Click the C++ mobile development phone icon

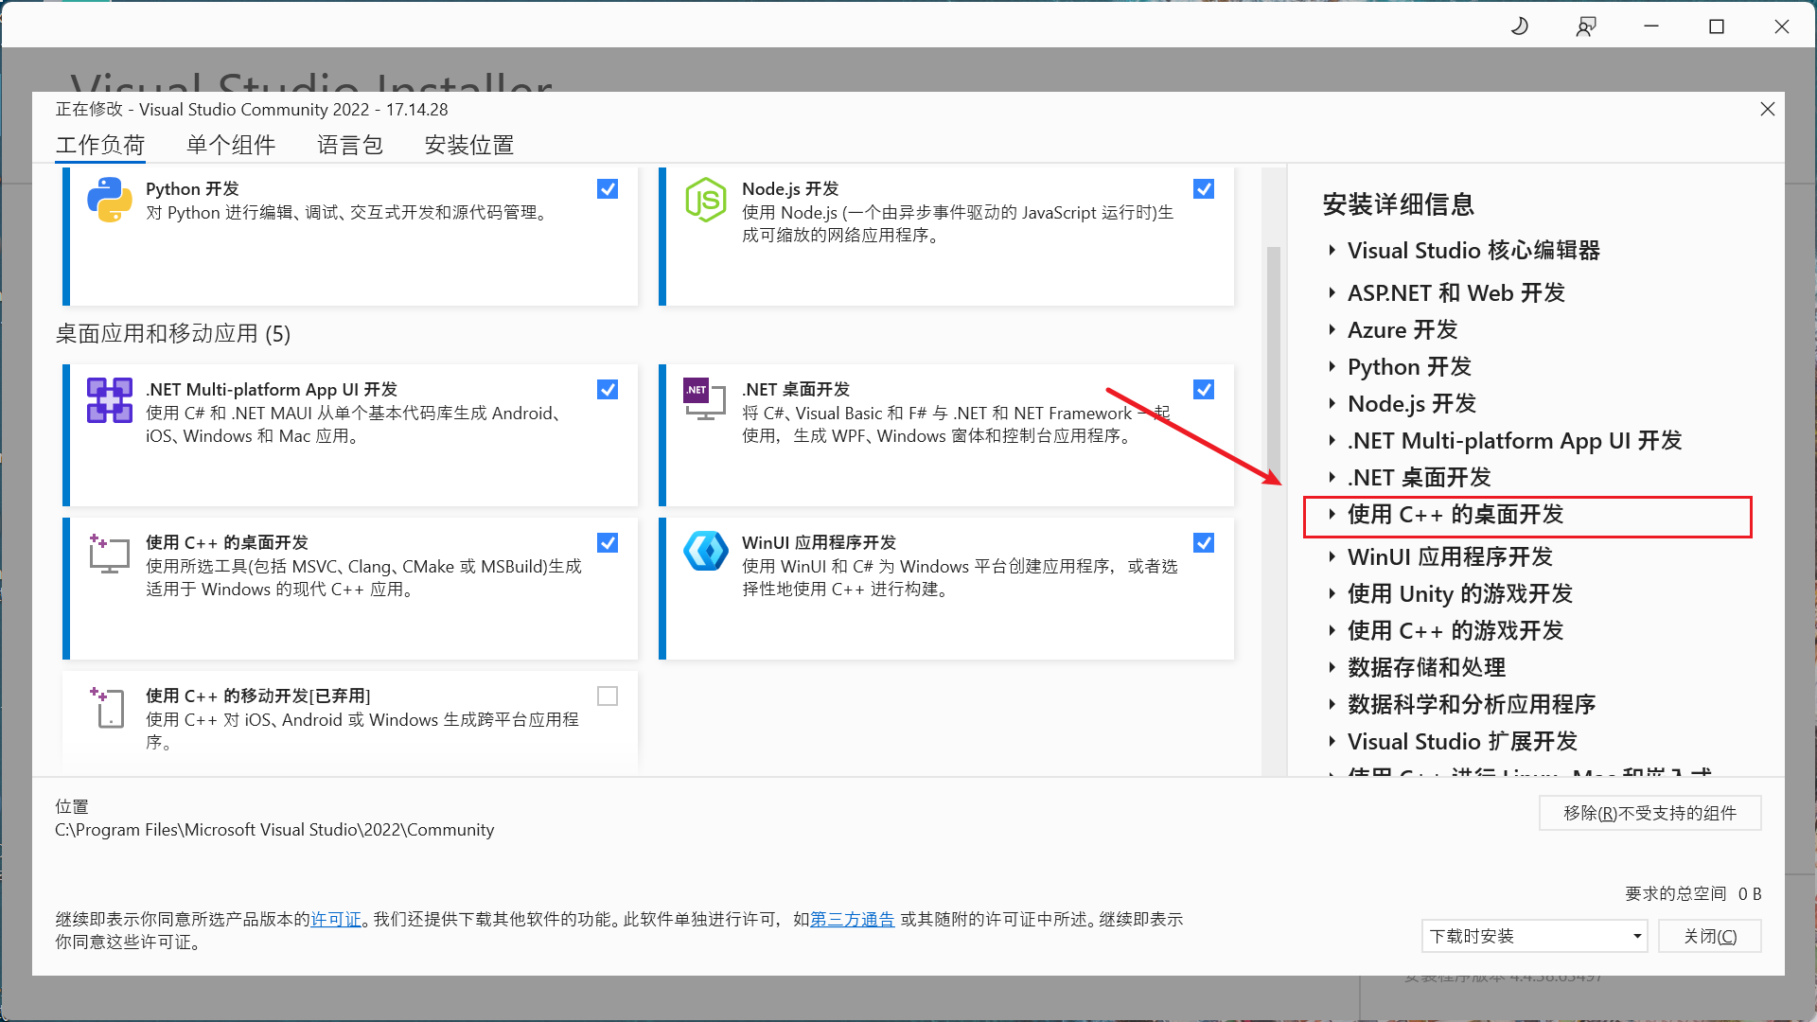pyautogui.click(x=108, y=707)
